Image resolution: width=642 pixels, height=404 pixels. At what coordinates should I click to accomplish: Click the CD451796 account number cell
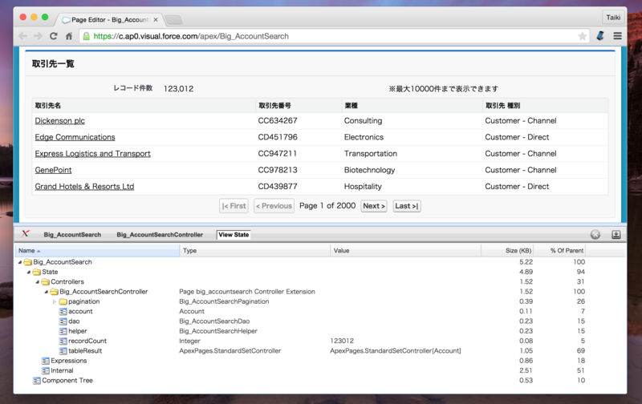point(278,137)
